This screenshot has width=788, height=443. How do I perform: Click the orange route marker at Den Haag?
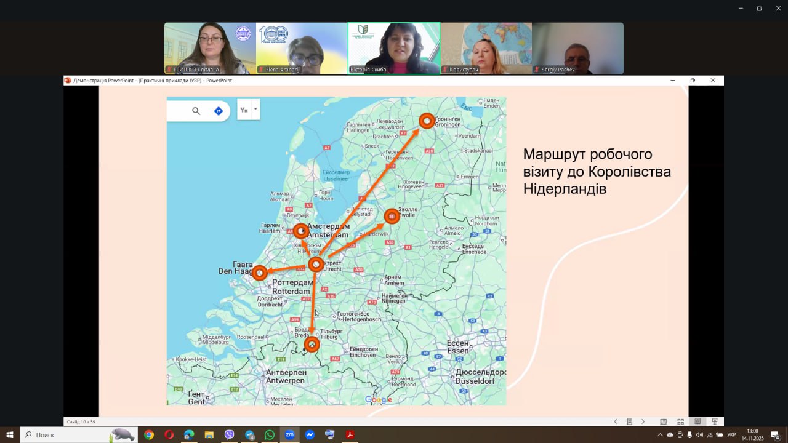coord(260,273)
